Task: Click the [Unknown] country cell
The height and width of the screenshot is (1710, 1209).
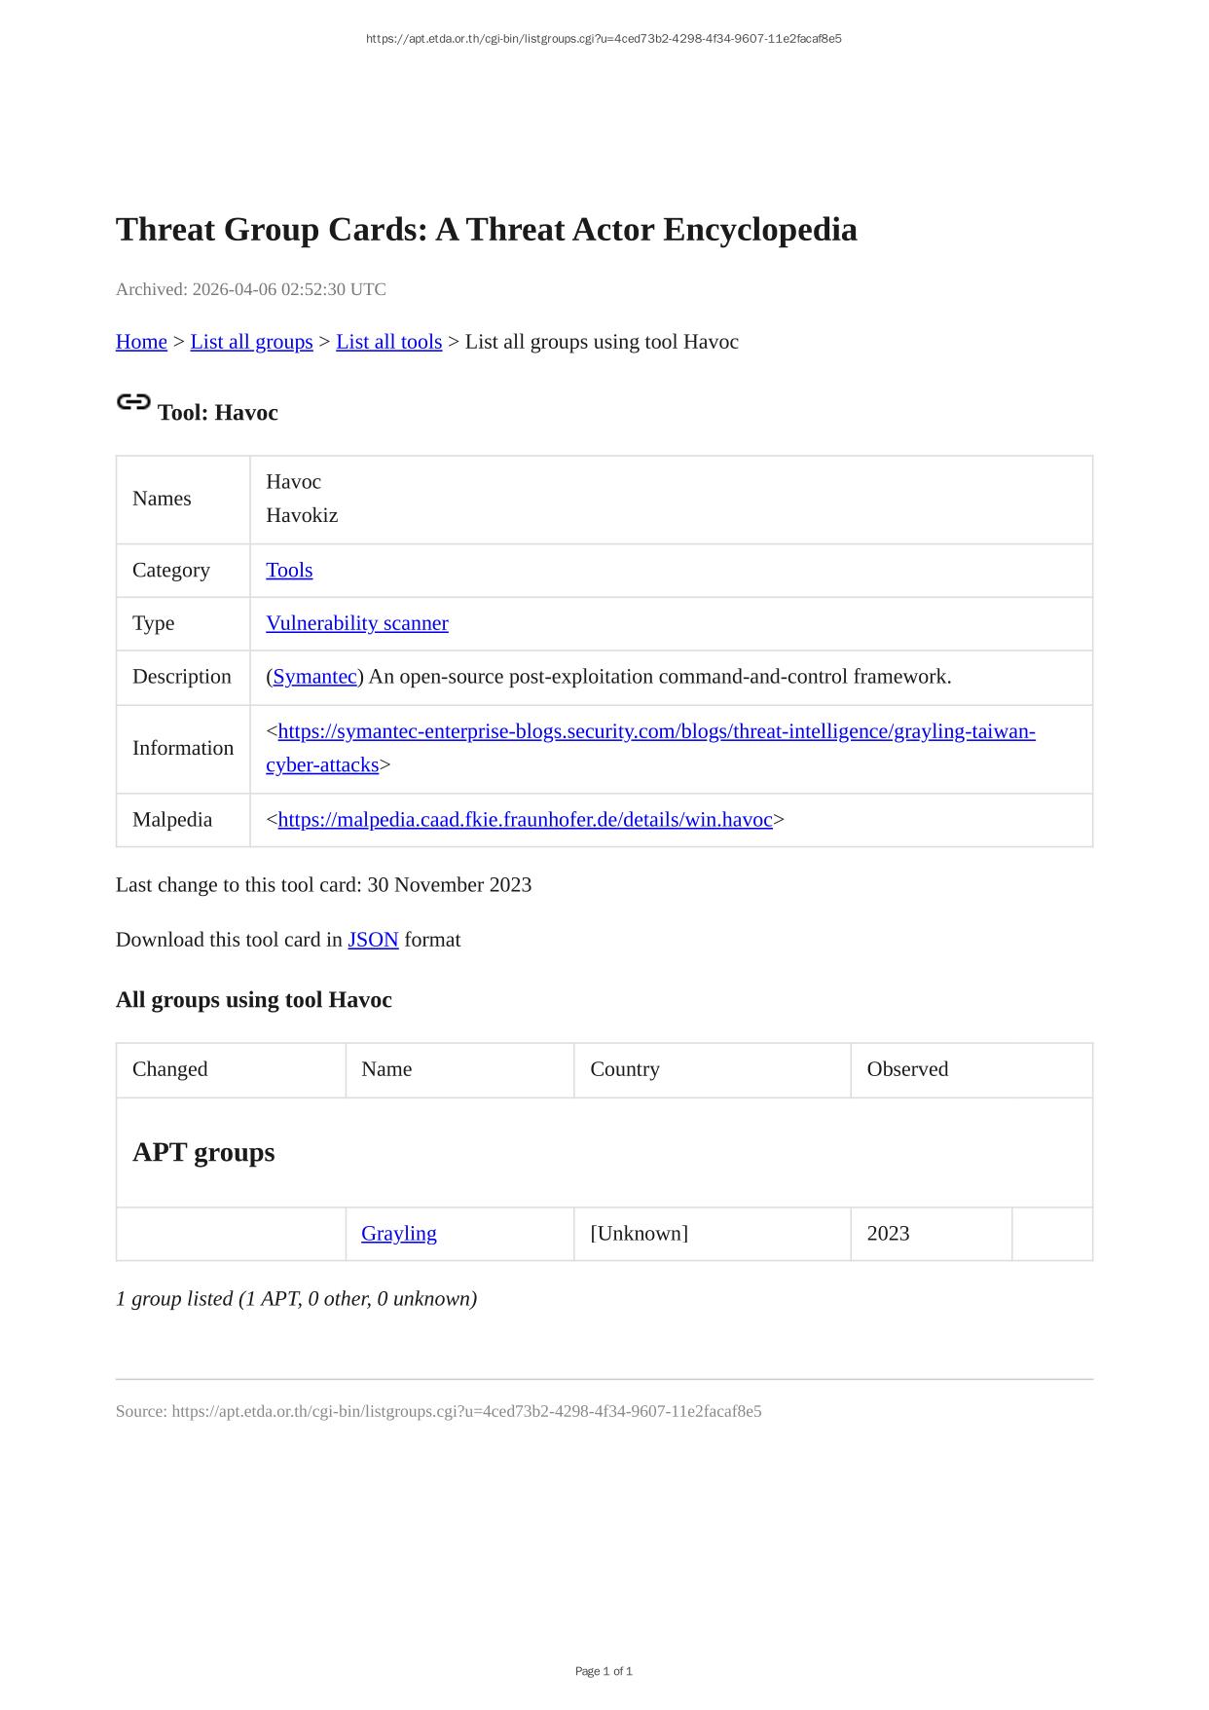Action: tap(639, 1234)
